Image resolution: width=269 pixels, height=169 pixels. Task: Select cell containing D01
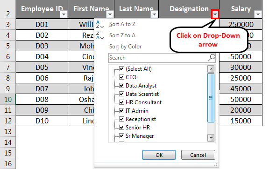(x=42, y=25)
